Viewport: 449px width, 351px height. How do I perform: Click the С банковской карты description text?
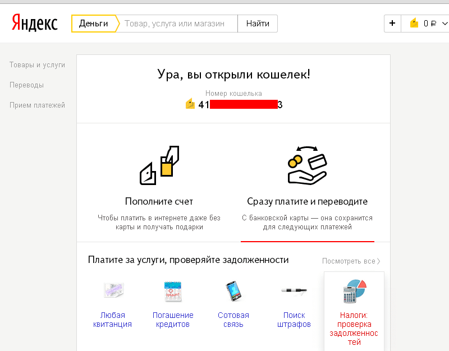[307, 222]
